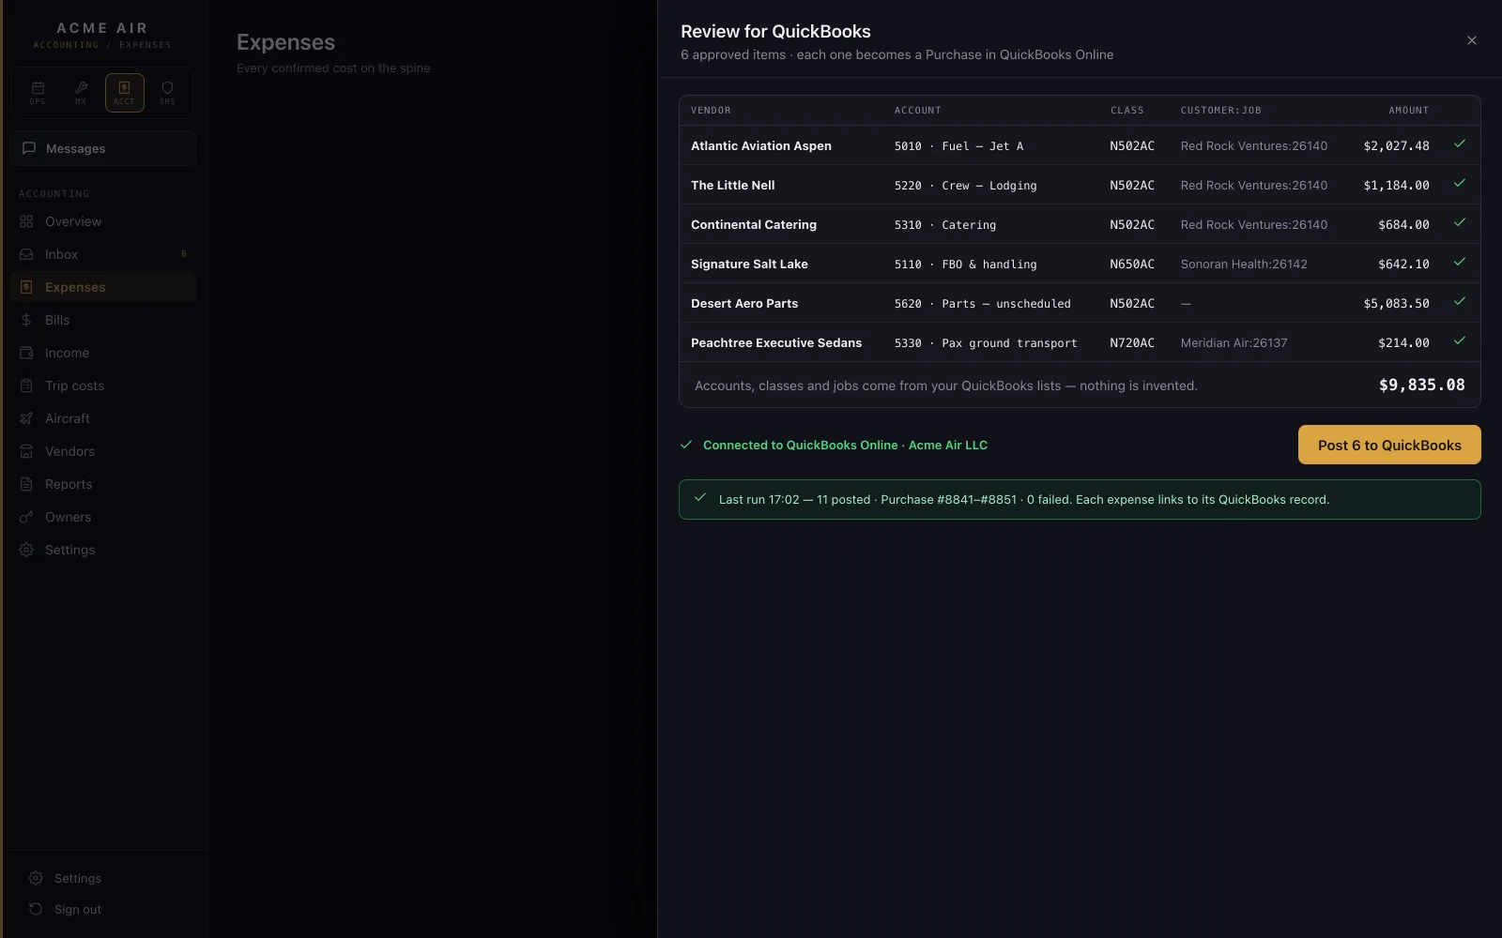Click the check mark on Atlantic Aviation Aspen row
This screenshot has width=1502, height=938.
pyautogui.click(x=1460, y=144)
